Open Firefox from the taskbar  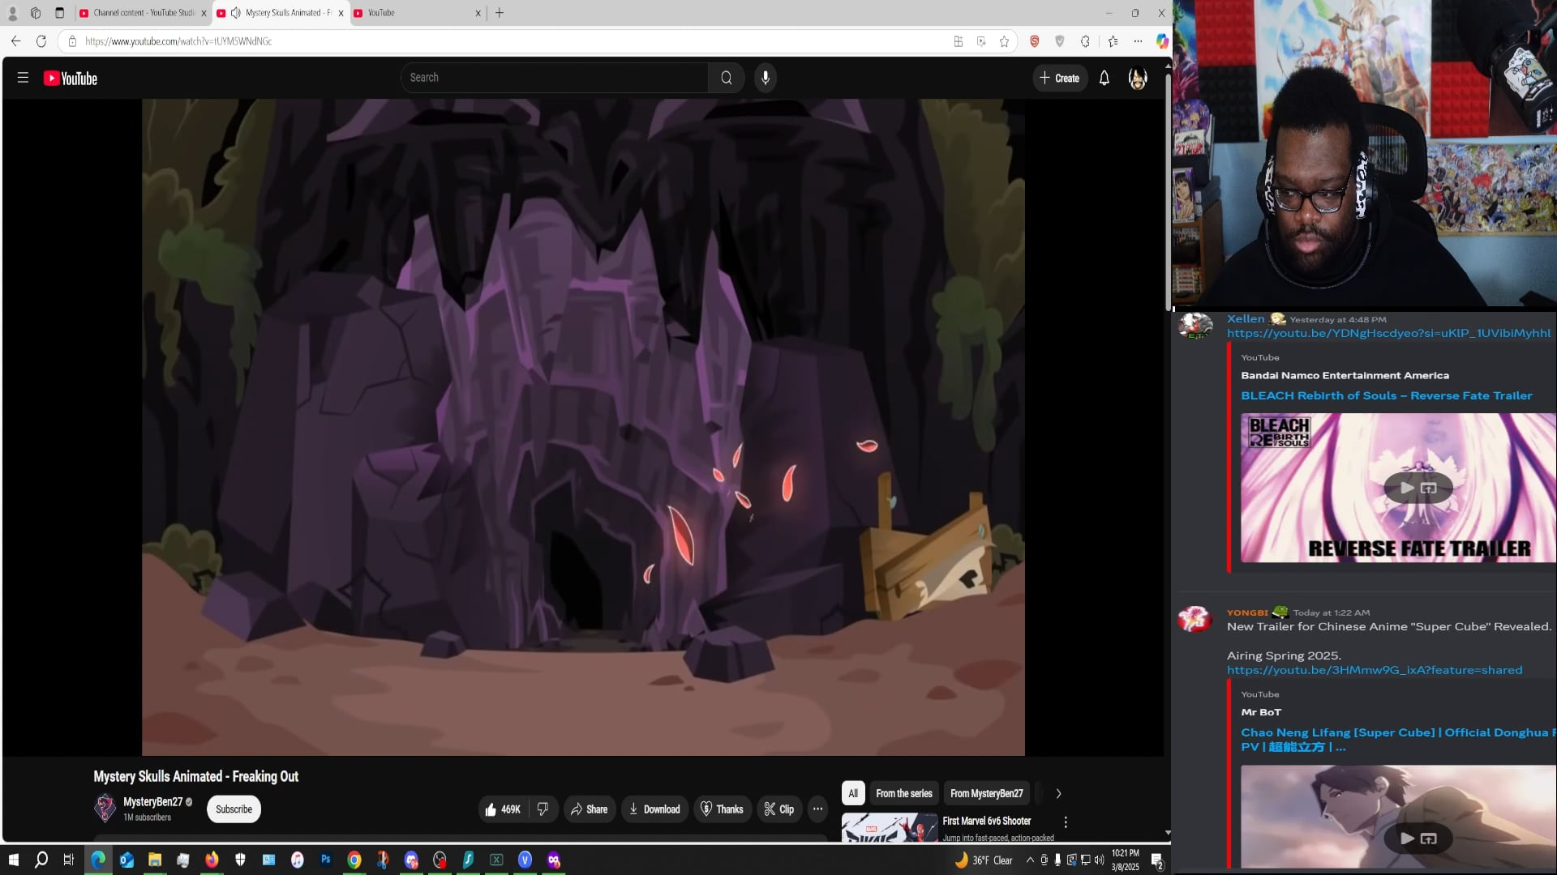(212, 860)
